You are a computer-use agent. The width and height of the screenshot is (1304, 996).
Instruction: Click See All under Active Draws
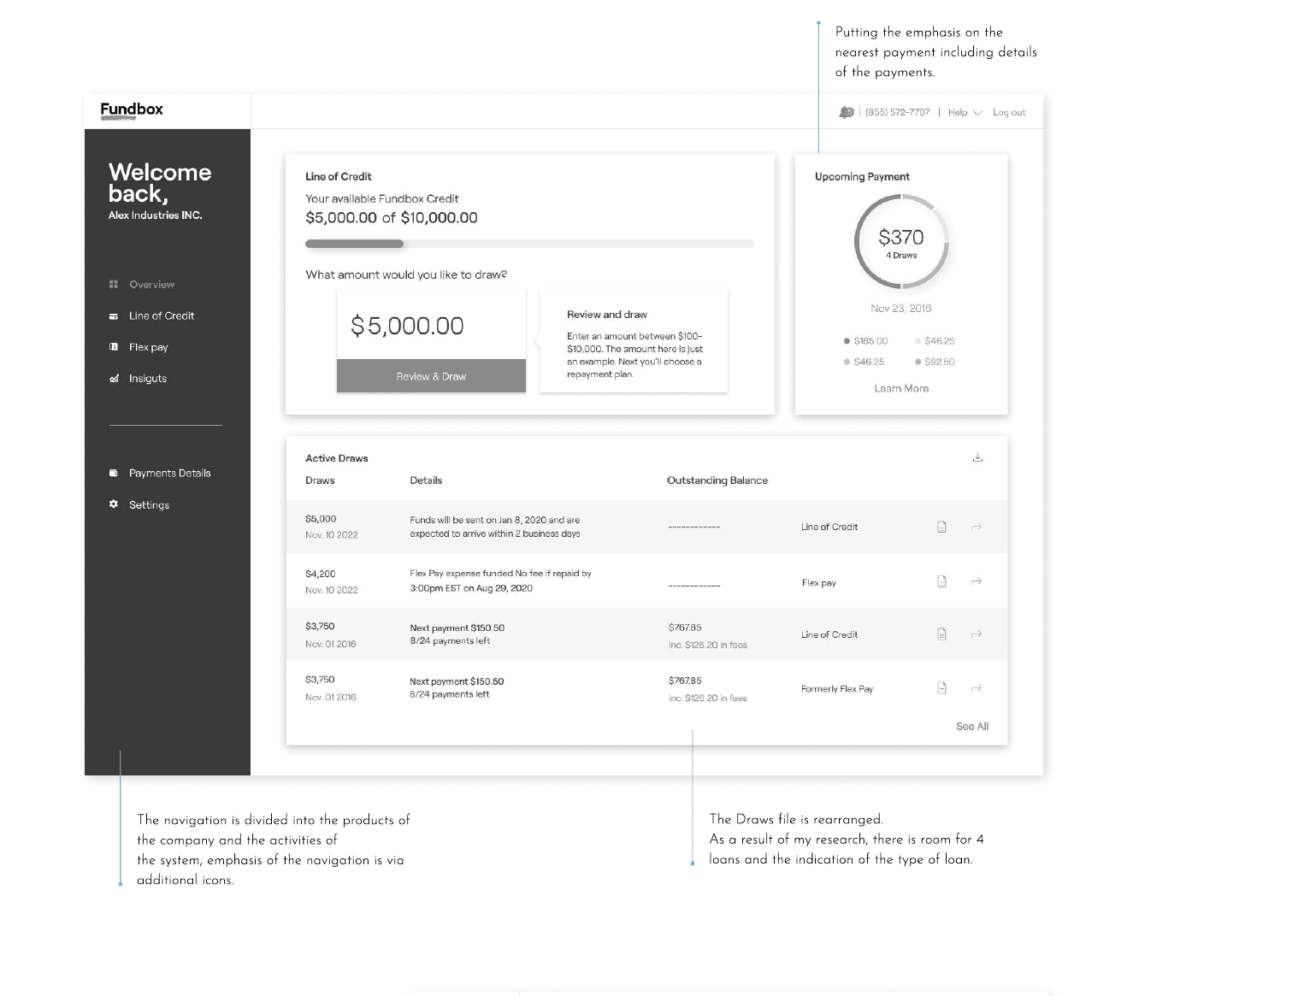[972, 726]
